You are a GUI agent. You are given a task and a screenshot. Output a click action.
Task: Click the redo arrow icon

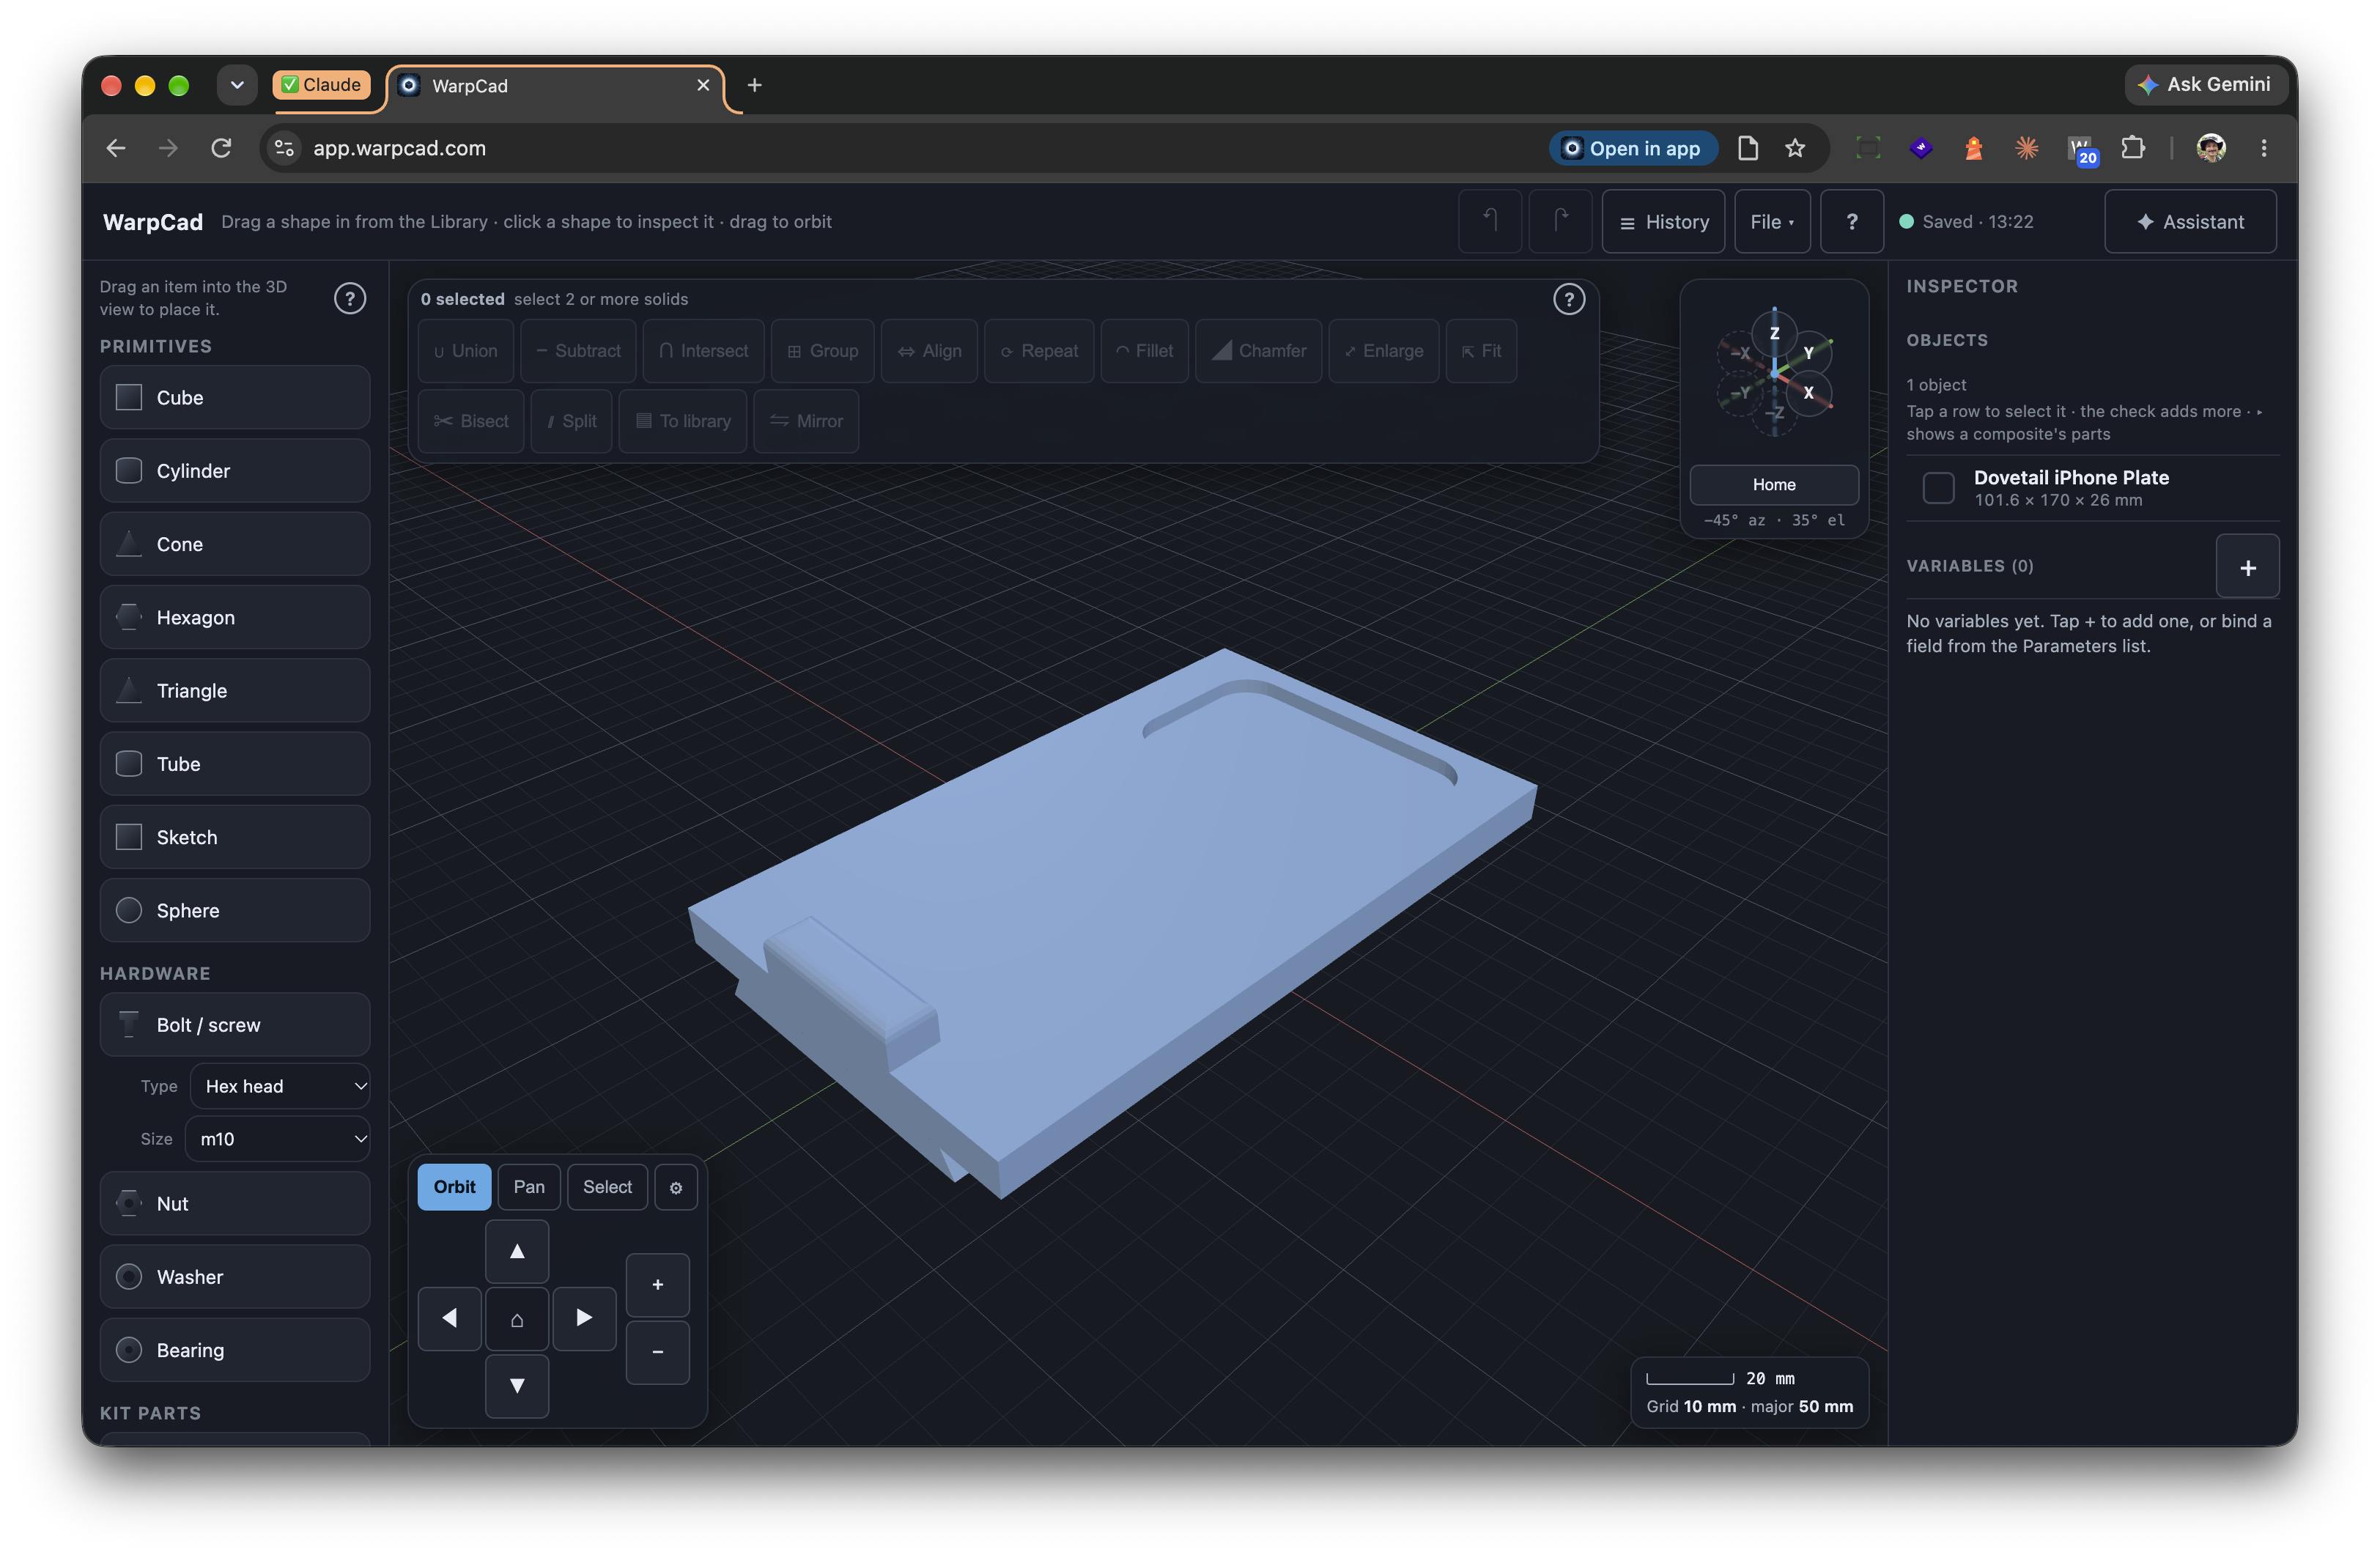(x=1560, y=221)
